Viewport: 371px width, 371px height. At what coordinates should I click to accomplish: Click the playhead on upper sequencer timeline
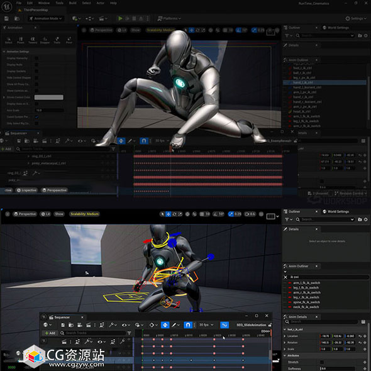click(170, 149)
